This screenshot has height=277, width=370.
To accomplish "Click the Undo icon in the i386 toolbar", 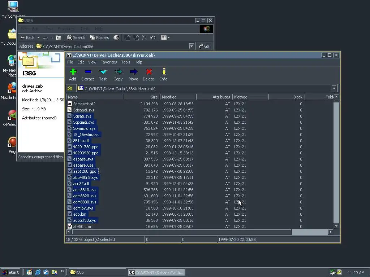I will (x=153, y=38).
